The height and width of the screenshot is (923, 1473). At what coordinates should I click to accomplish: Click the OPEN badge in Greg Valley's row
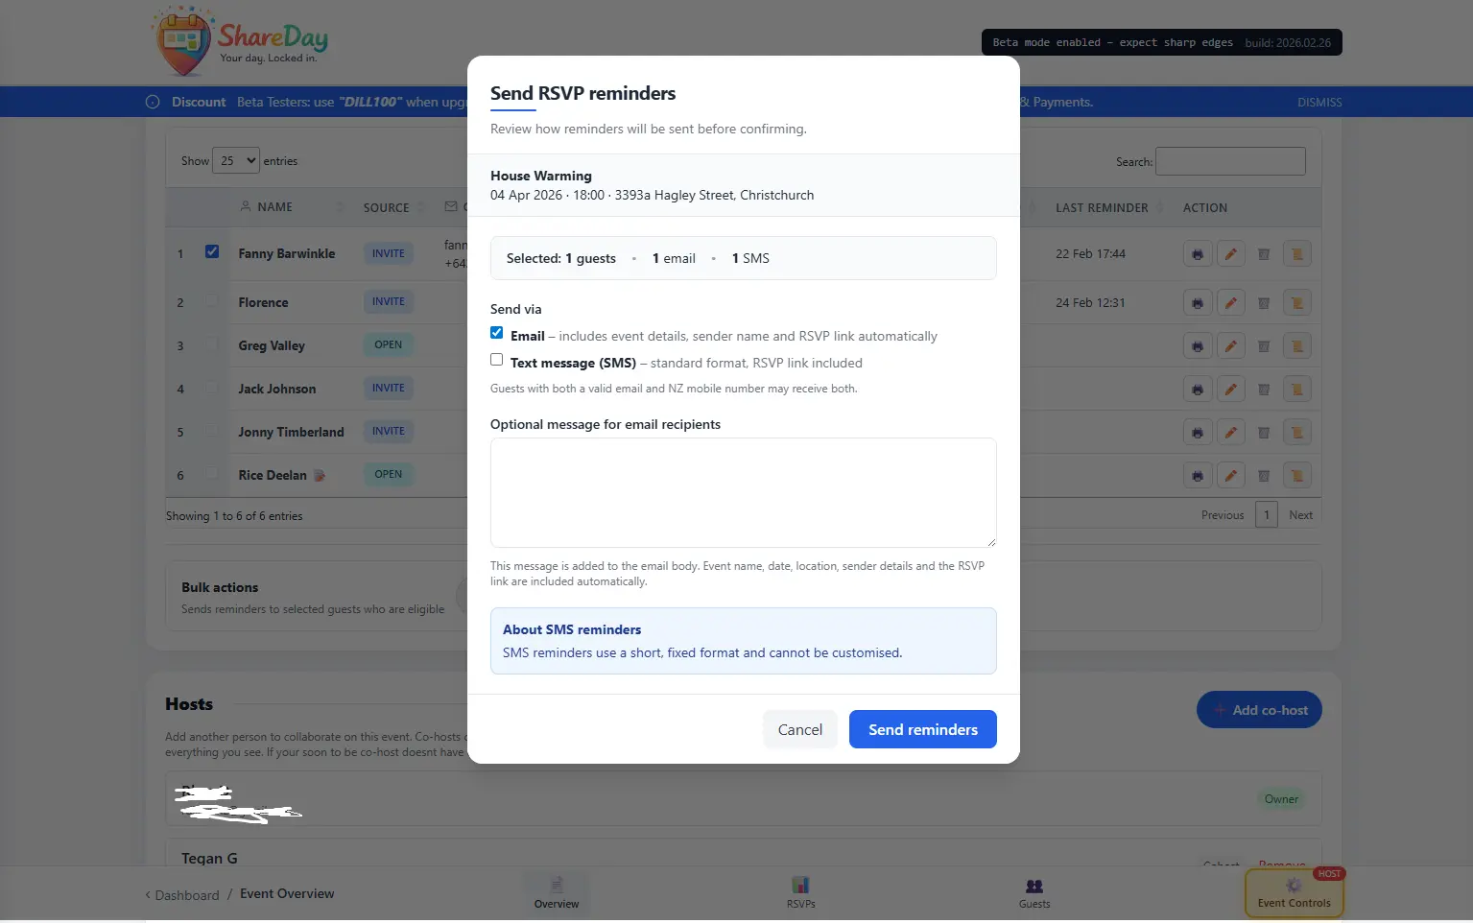(x=388, y=344)
